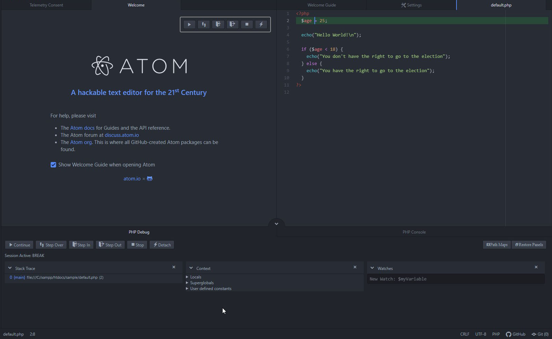Viewport: 552px width, 339px height.
Task: Click the floating Detach lightning icon
Action: pos(261,25)
